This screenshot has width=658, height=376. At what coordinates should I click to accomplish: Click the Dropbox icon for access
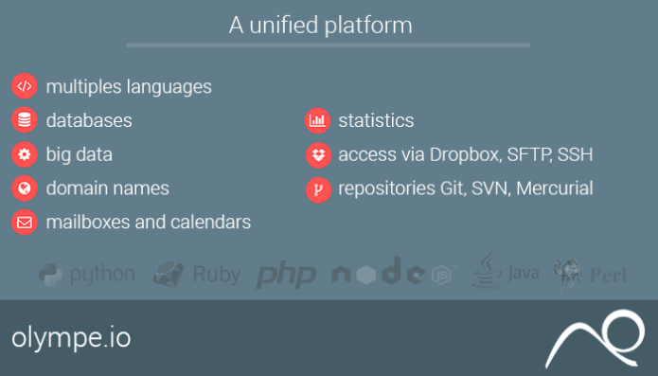click(x=318, y=155)
